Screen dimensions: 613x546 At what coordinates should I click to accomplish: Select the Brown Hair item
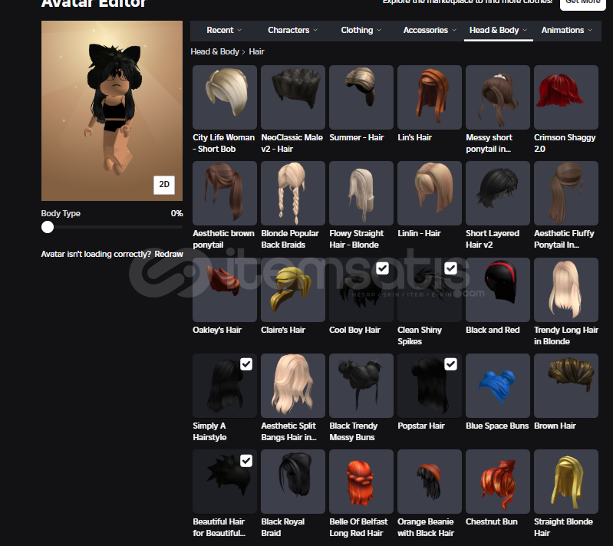pos(565,386)
